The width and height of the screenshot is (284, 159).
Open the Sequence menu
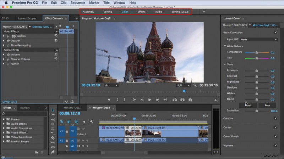click(x=78, y=3)
